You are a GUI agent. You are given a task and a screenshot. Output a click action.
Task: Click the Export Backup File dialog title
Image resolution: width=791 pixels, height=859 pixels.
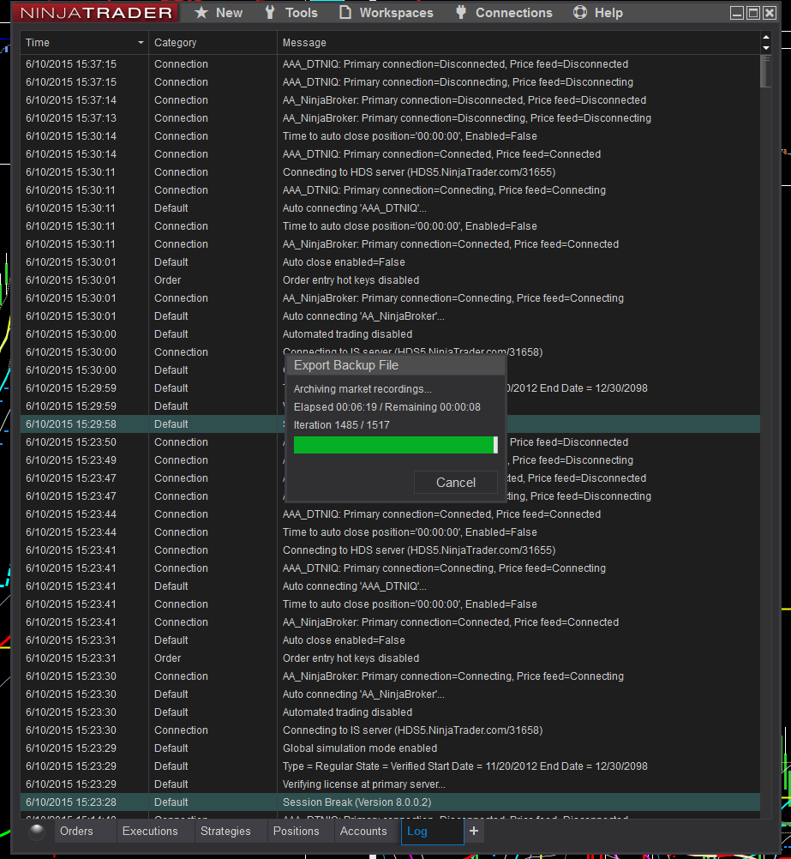tap(346, 365)
